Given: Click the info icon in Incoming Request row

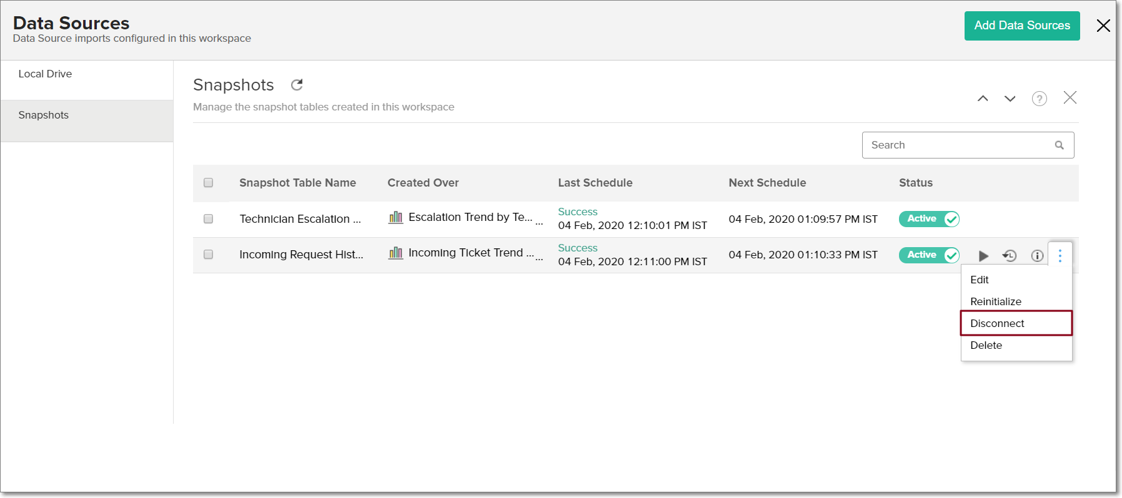Looking at the screenshot, I should pos(1037,256).
